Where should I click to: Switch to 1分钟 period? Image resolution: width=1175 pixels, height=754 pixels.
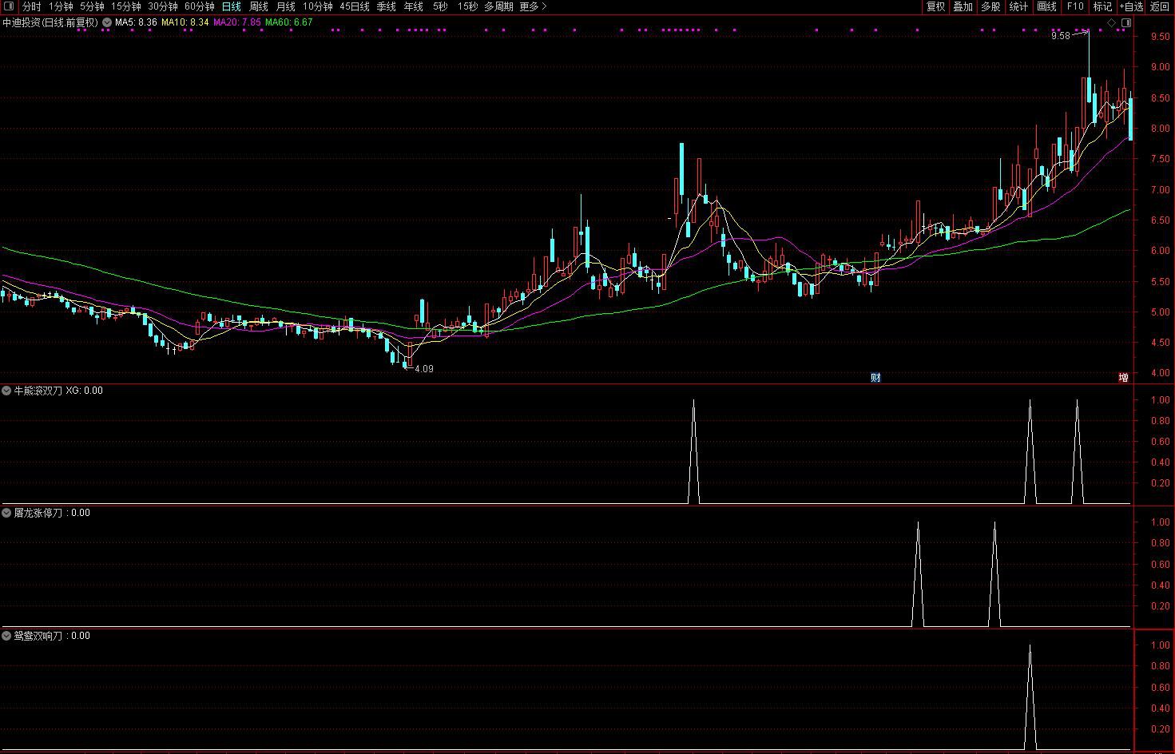click(x=61, y=6)
